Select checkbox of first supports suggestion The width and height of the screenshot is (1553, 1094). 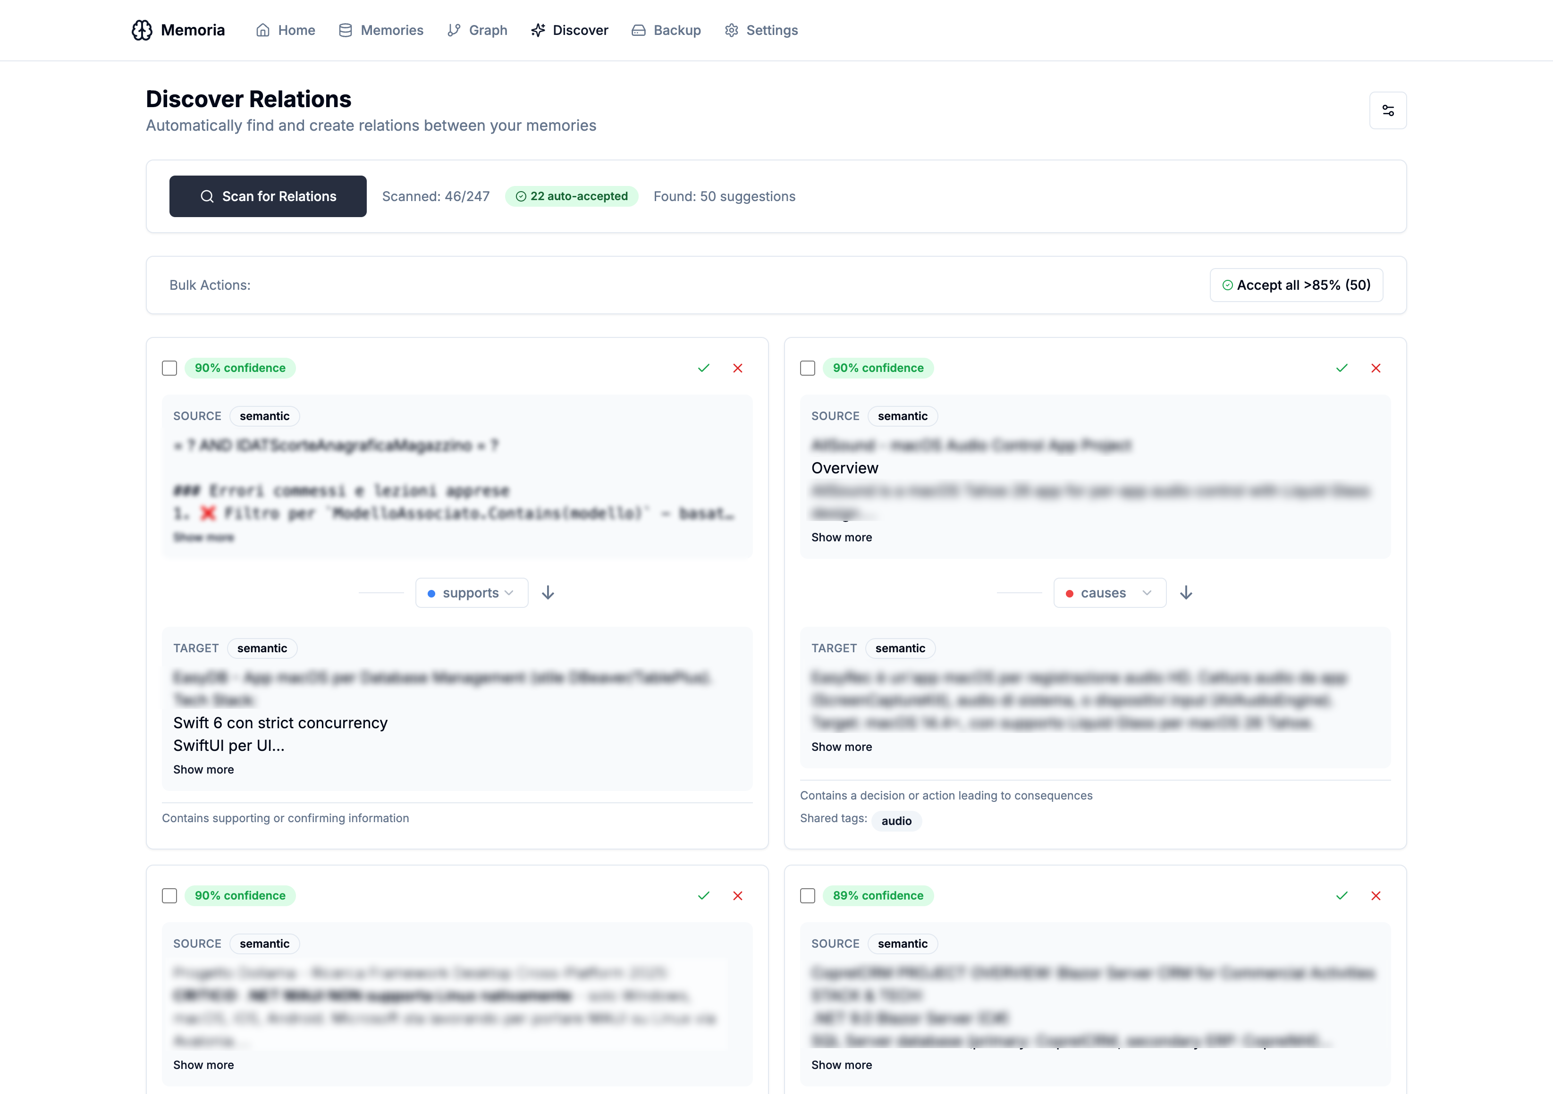tap(170, 368)
